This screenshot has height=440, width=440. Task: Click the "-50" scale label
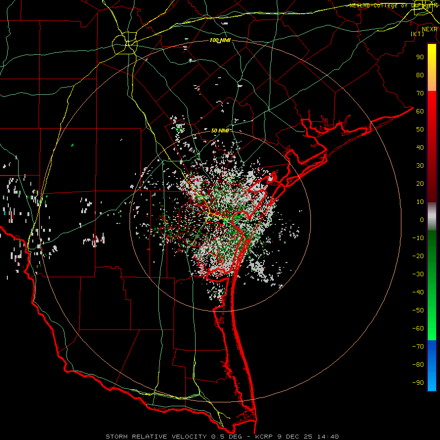[x=418, y=310]
